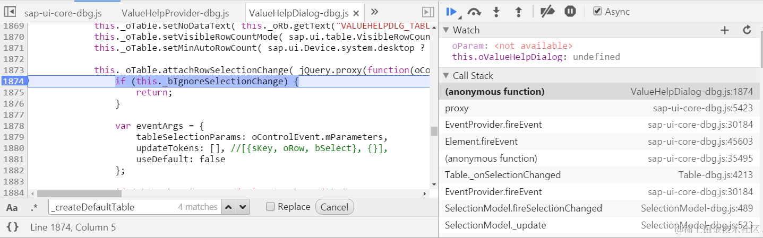The width and height of the screenshot is (763, 238).
Task: Select the Element.fireEvent call frame
Action: tap(599, 142)
